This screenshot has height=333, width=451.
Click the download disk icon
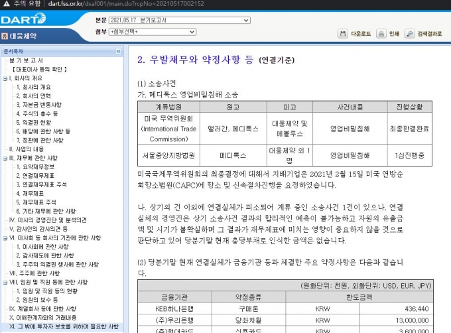(343, 34)
